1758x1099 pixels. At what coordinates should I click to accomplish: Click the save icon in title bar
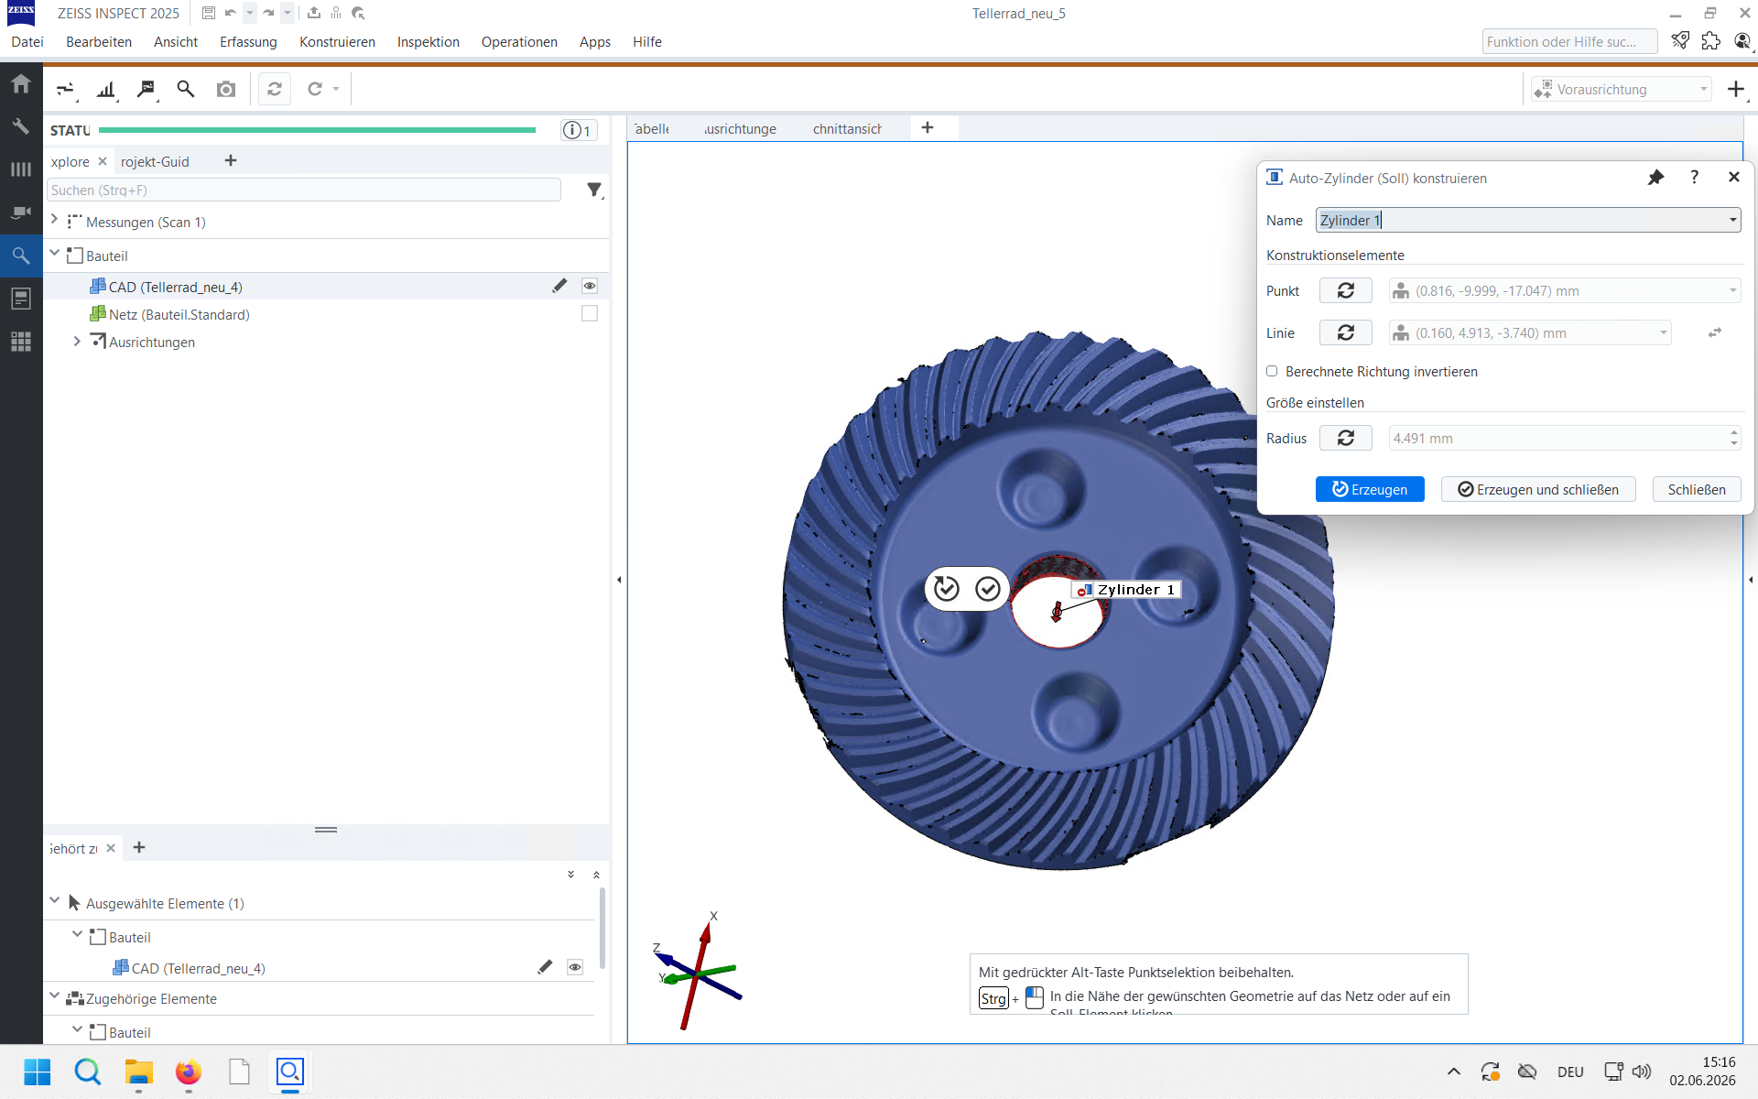[209, 13]
